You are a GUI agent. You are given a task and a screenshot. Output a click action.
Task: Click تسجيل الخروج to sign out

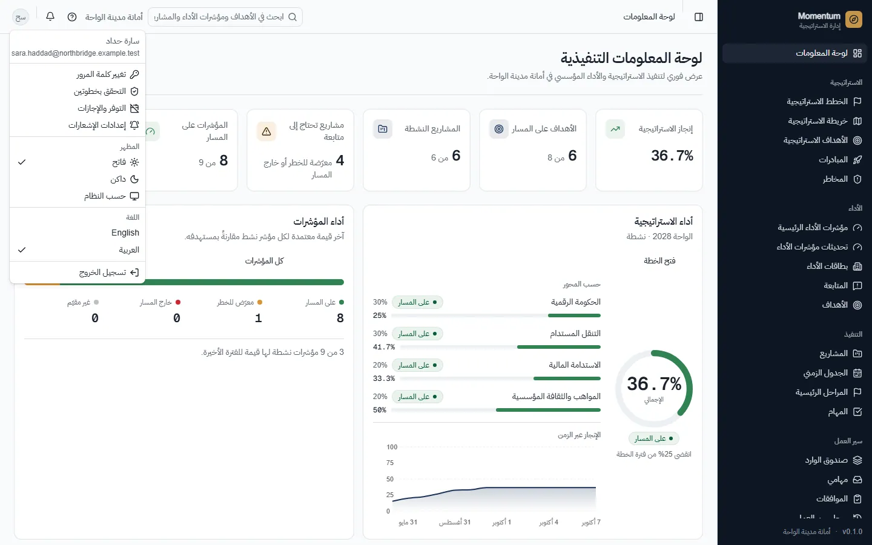(78, 272)
